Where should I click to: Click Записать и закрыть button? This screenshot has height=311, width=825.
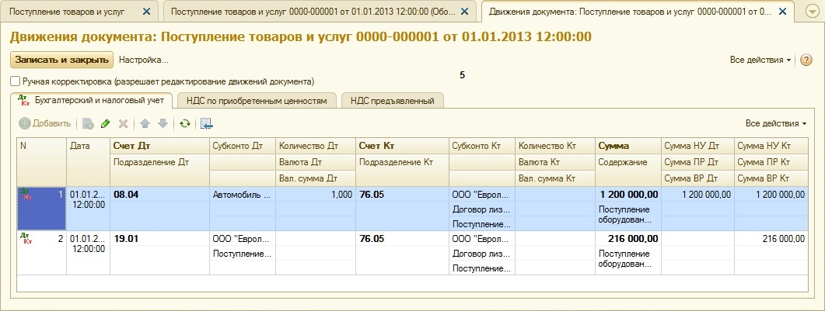(61, 60)
